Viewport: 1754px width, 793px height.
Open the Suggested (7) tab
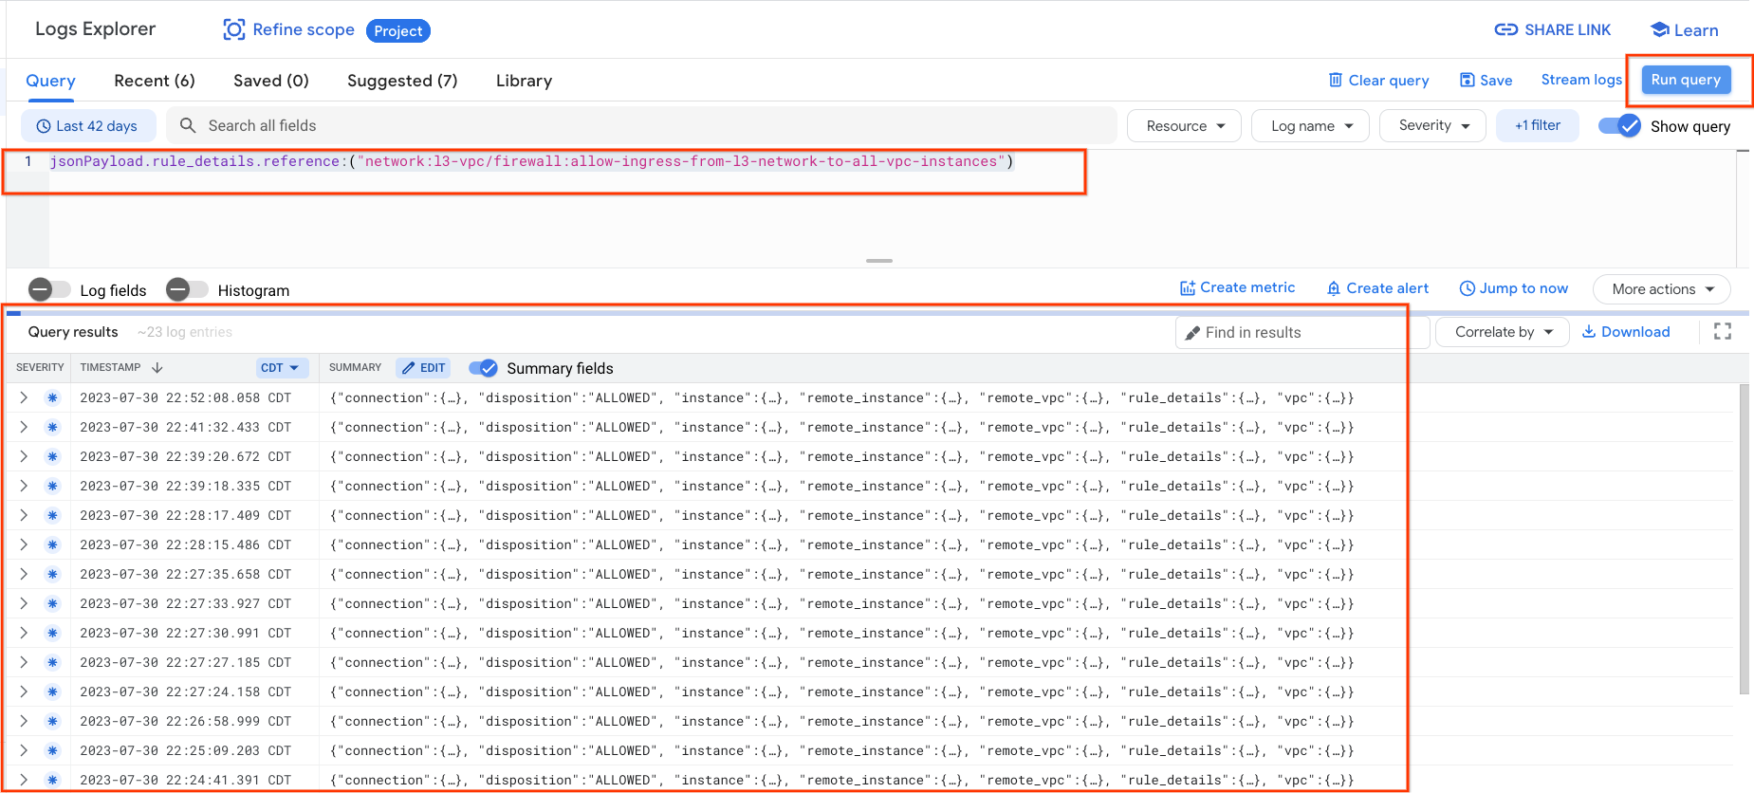[x=402, y=82]
